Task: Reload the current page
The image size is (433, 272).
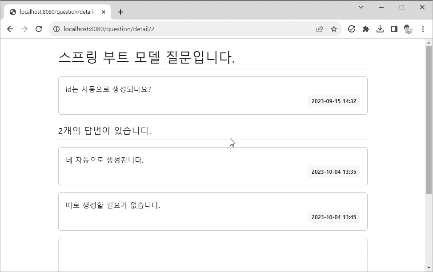Action: [39, 29]
